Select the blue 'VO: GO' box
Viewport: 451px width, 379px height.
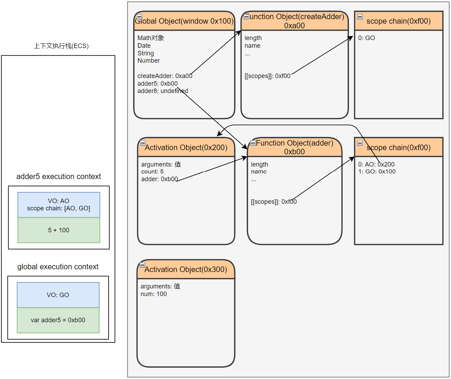(58, 295)
